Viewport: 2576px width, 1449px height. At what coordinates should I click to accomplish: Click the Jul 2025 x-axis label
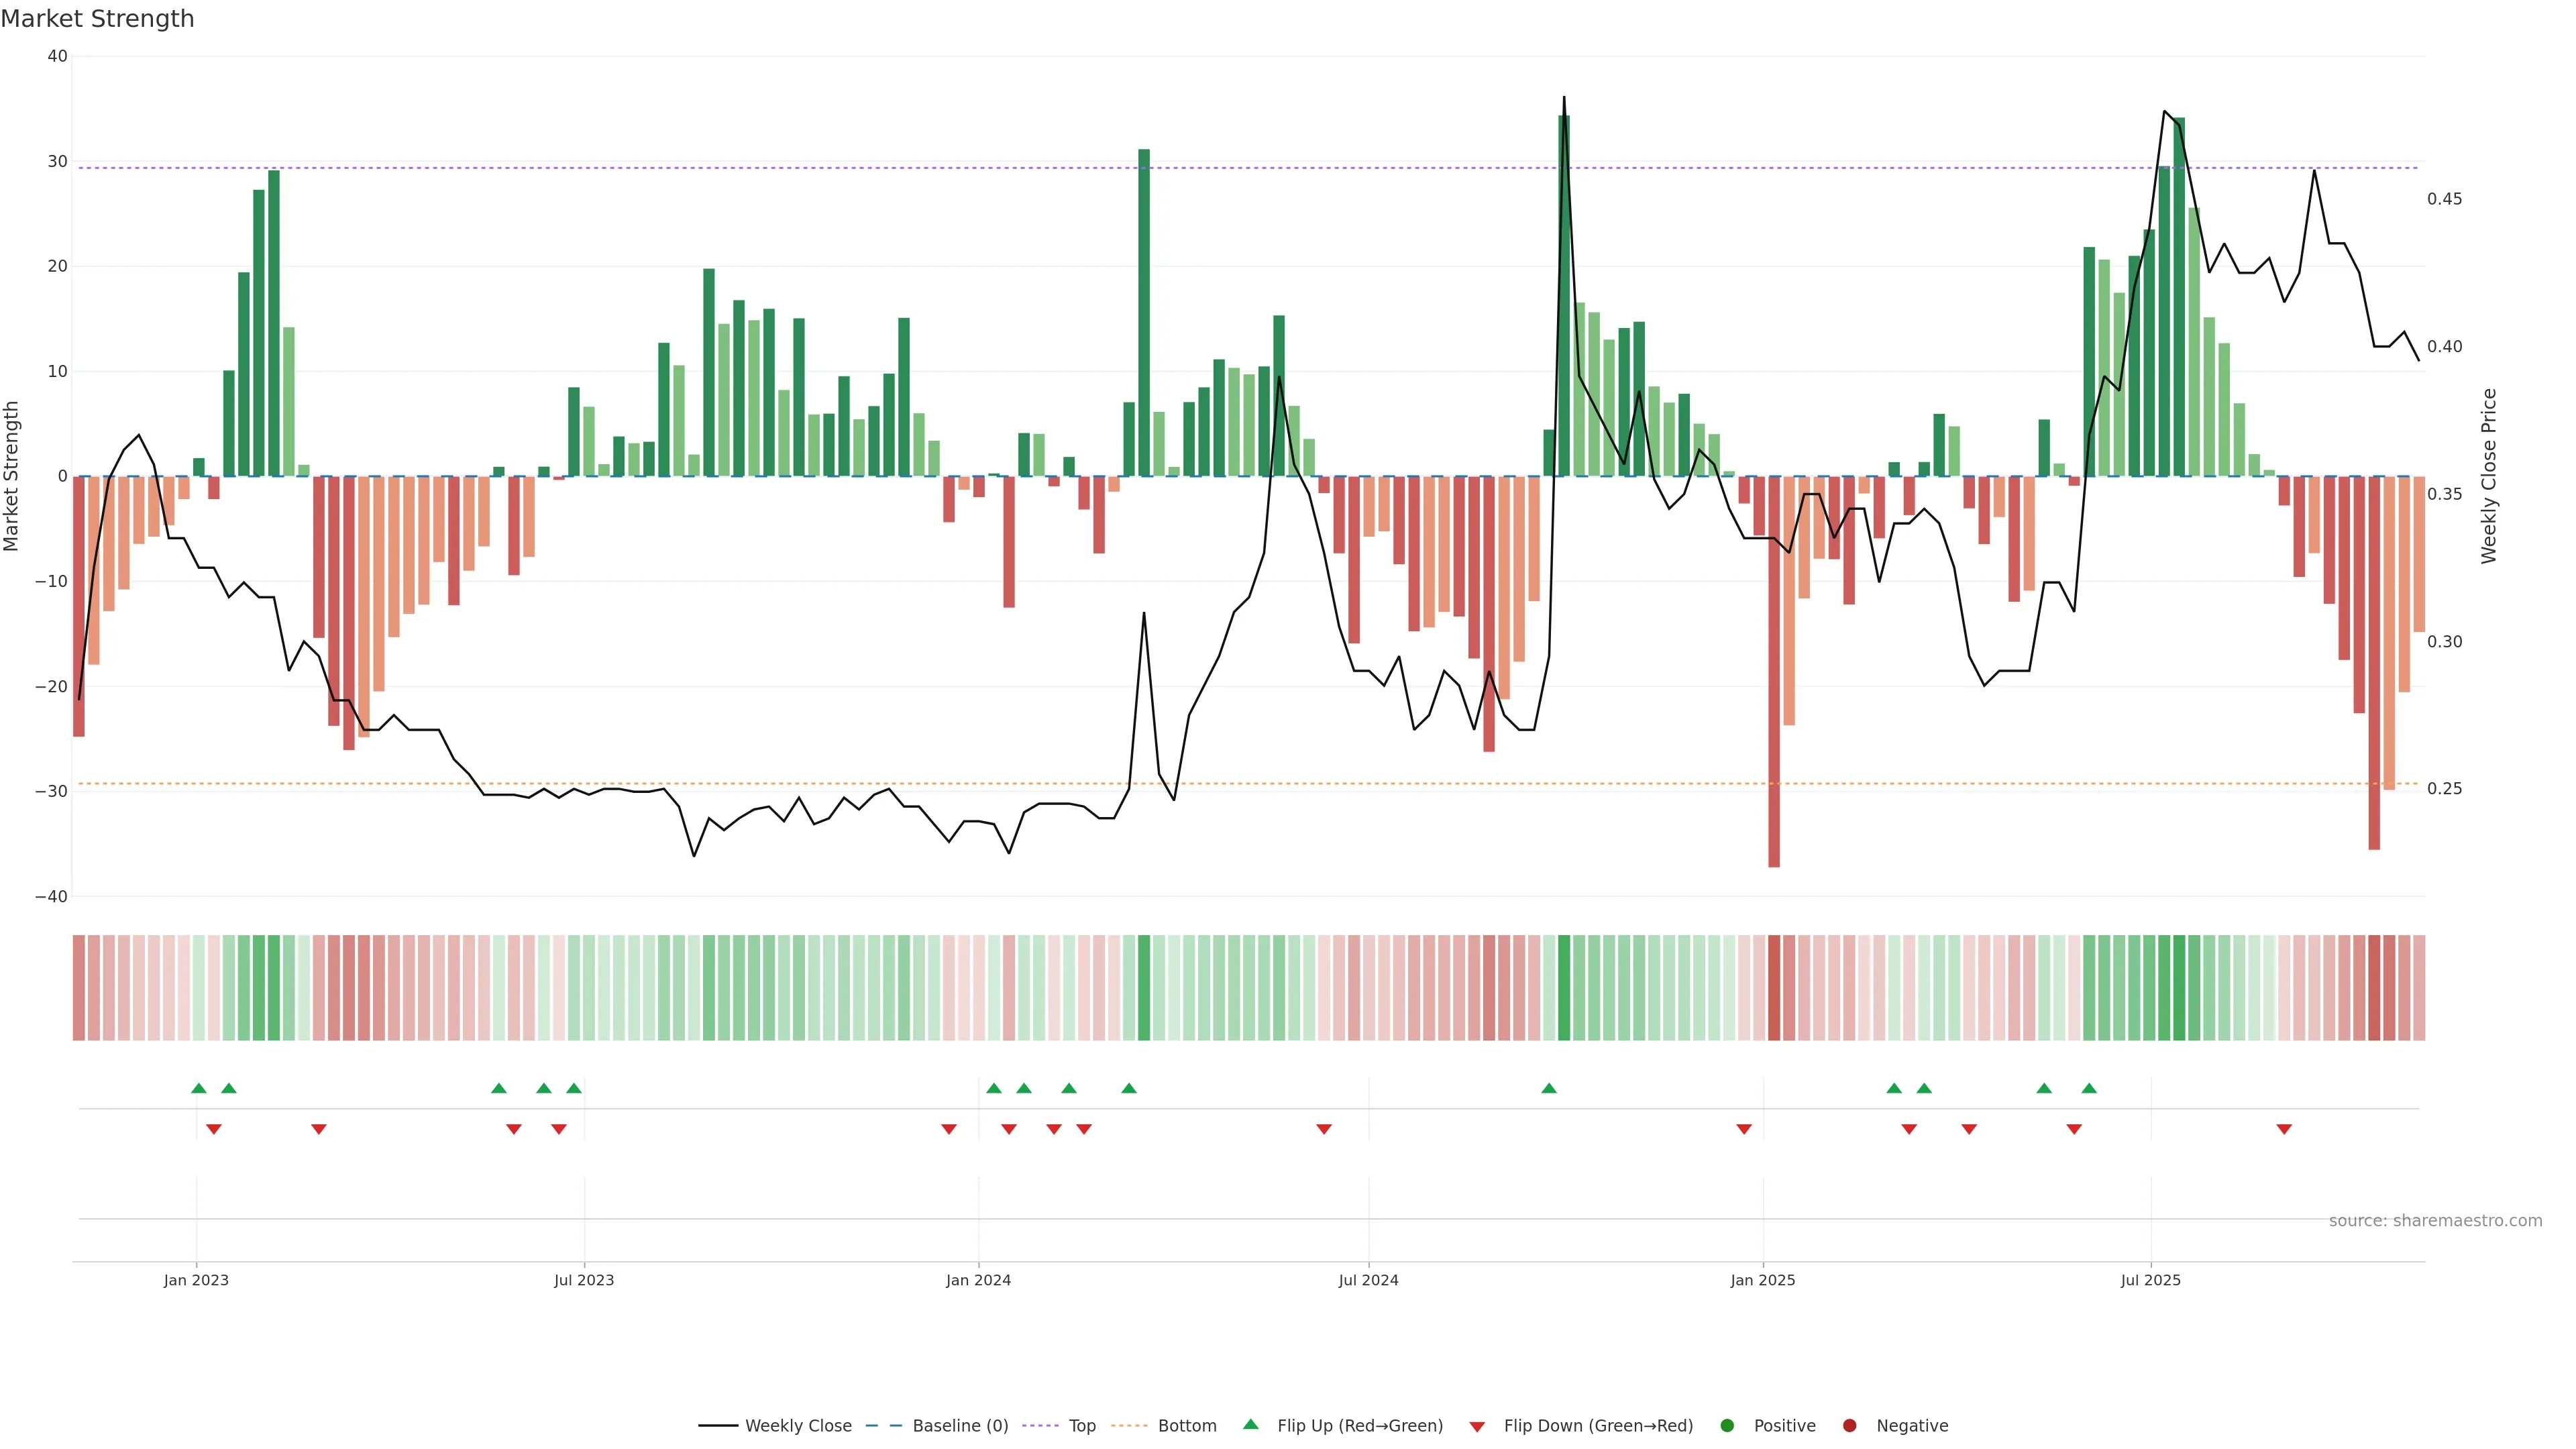pos(2150,1280)
